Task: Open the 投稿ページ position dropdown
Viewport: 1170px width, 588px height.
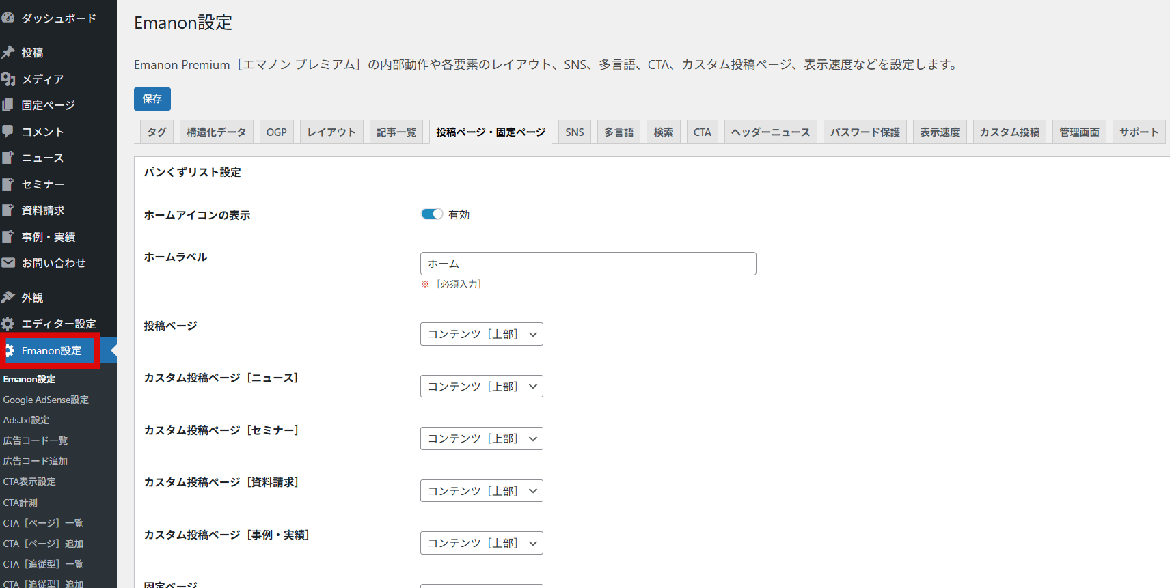Action: 482,334
